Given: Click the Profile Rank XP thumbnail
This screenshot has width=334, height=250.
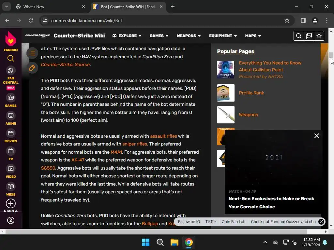Looking at the screenshot, I should pos(226,93).
